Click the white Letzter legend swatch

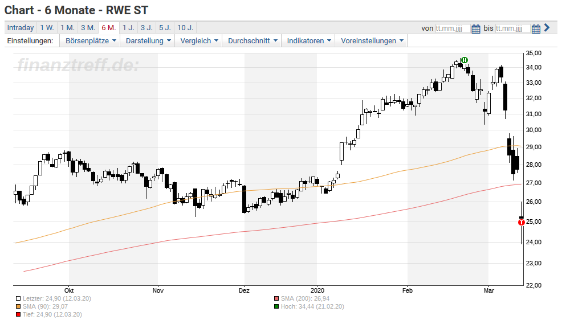click(18, 298)
